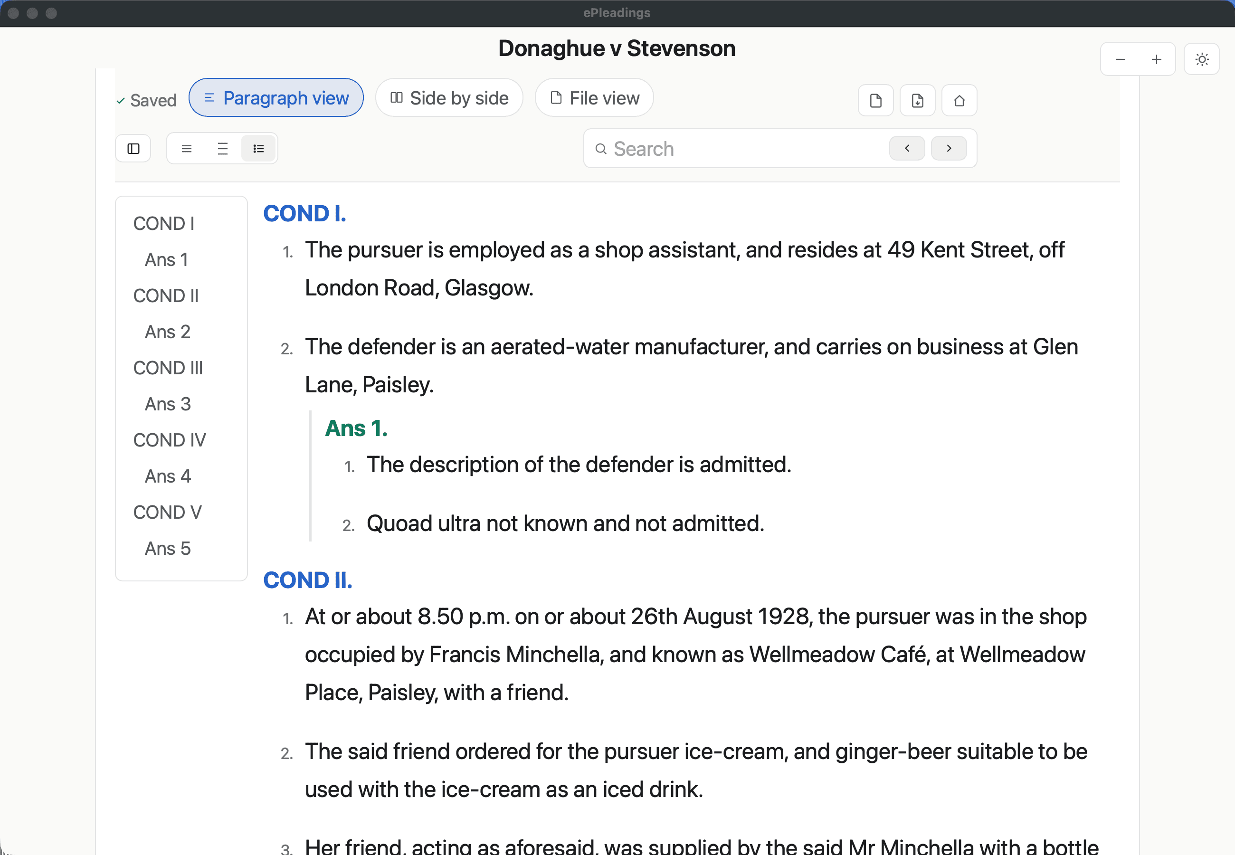
Task: Jump to Ans 1 in outline
Action: coord(167,259)
